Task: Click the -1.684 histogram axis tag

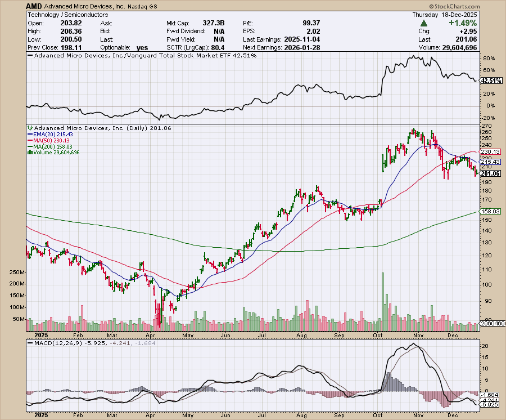Action: 490,395
